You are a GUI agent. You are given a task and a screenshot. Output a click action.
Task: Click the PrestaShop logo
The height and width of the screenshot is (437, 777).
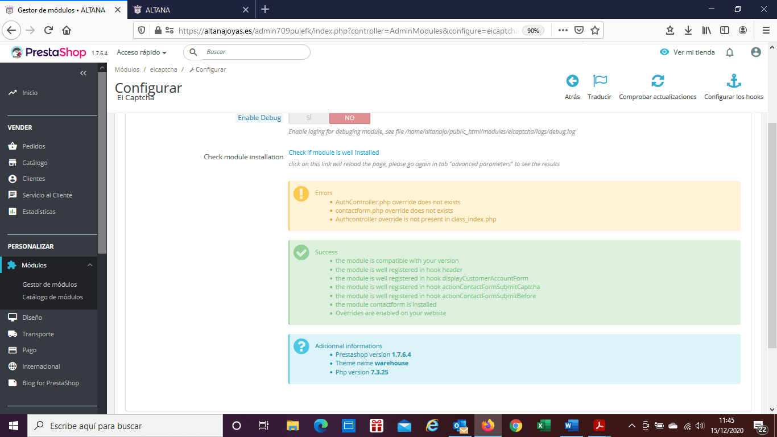[48, 52]
